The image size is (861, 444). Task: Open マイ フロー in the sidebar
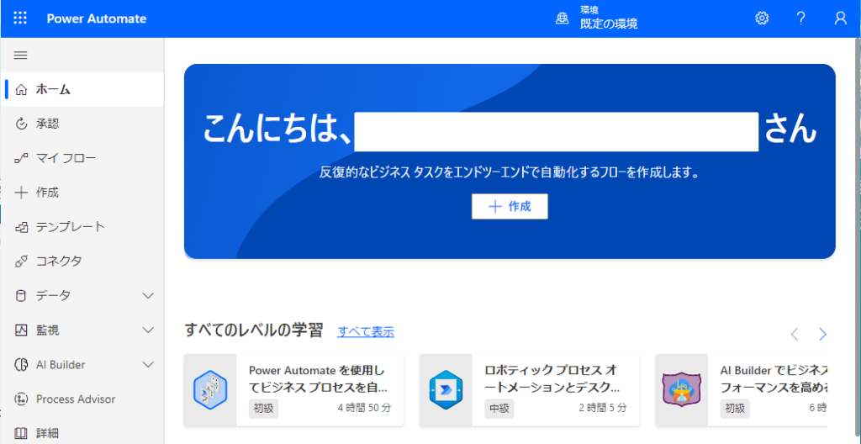(x=82, y=159)
